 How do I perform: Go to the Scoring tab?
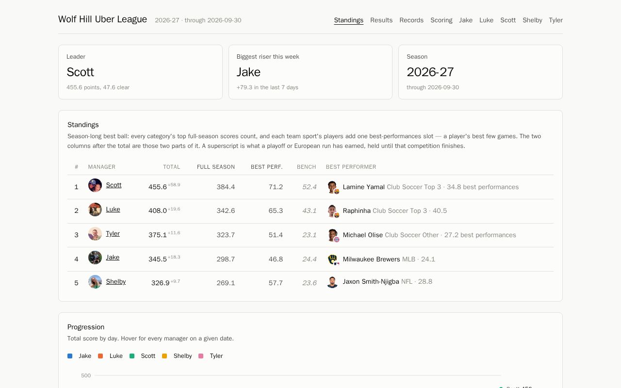pyautogui.click(x=441, y=20)
